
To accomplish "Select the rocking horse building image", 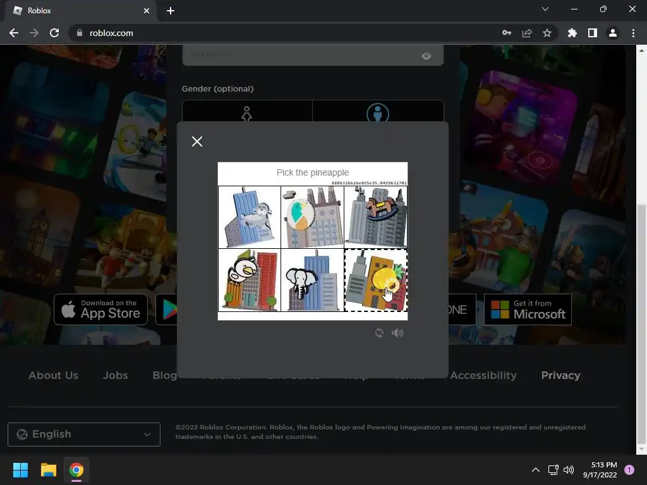I will [x=375, y=217].
